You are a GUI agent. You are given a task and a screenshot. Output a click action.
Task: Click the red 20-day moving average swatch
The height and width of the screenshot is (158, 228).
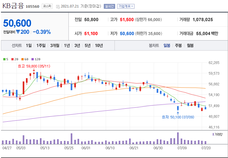point(12,59)
